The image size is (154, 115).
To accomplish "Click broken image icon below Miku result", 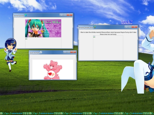I will click(x=26, y=38).
